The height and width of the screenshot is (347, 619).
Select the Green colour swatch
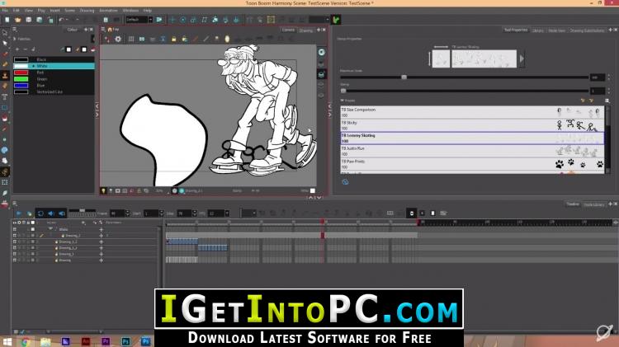coord(21,79)
